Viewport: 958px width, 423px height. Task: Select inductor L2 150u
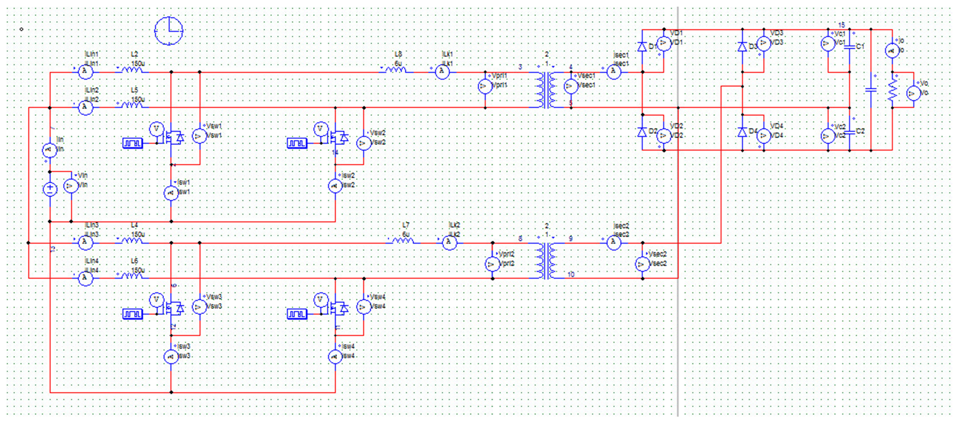click(132, 70)
